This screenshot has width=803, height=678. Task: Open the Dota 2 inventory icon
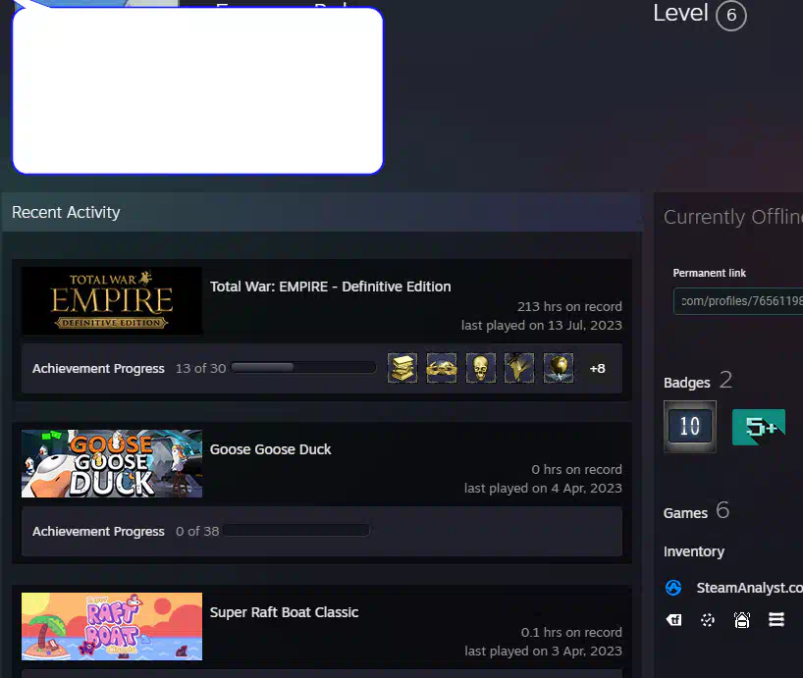708,620
